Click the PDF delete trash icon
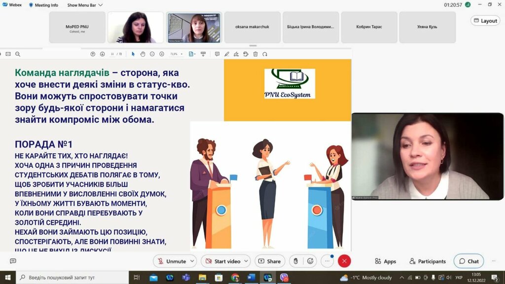The width and height of the screenshot is (505, 284). pyautogui.click(x=255, y=54)
